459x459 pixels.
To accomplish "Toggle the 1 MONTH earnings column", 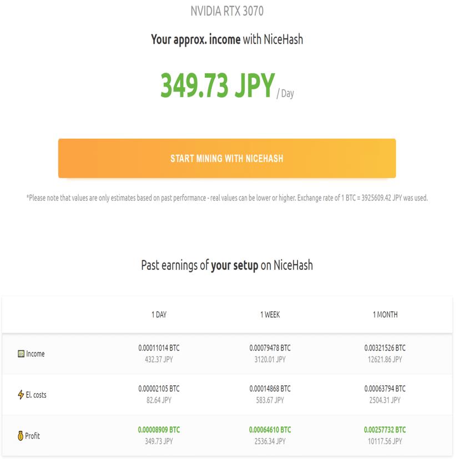I will pyautogui.click(x=386, y=314).
